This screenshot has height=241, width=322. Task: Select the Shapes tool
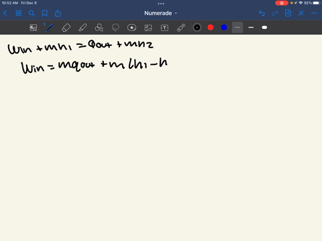click(x=99, y=27)
